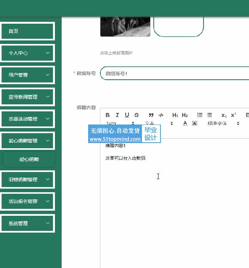Click the 捐赠内容1 text in editor

click(x=115, y=145)
